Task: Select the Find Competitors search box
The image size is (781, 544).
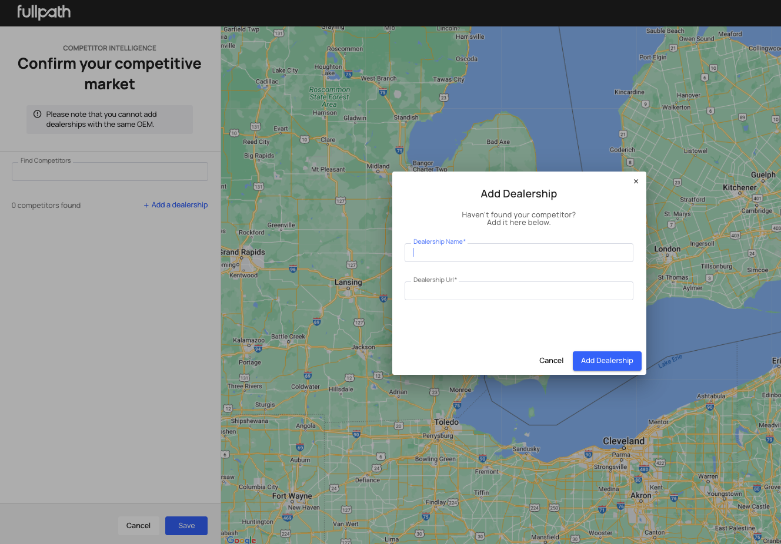Action: point(110,172)
